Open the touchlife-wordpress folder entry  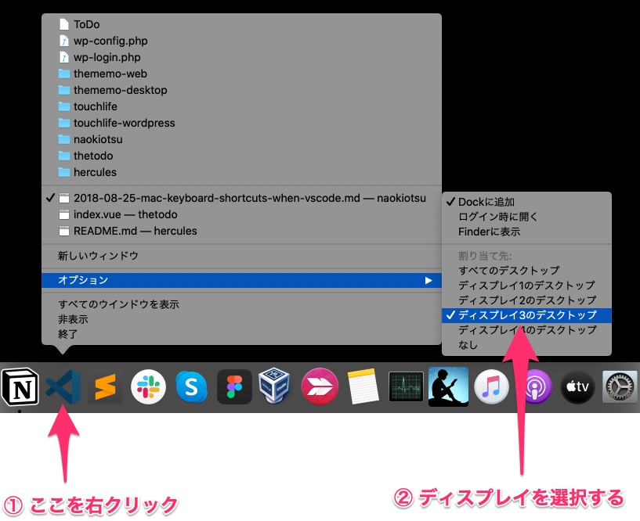point(124,123)
